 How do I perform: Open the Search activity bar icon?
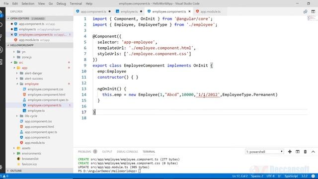pyautogui.click(x=1, y=25)
